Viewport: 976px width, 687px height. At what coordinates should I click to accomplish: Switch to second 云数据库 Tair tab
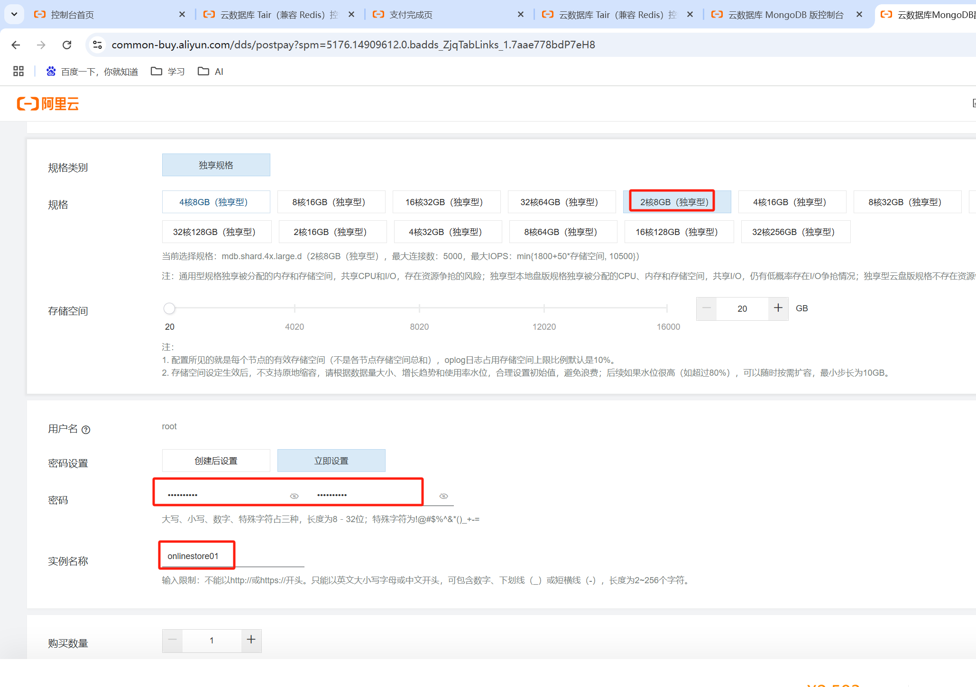pyautogui.click(x=617, y=15)
